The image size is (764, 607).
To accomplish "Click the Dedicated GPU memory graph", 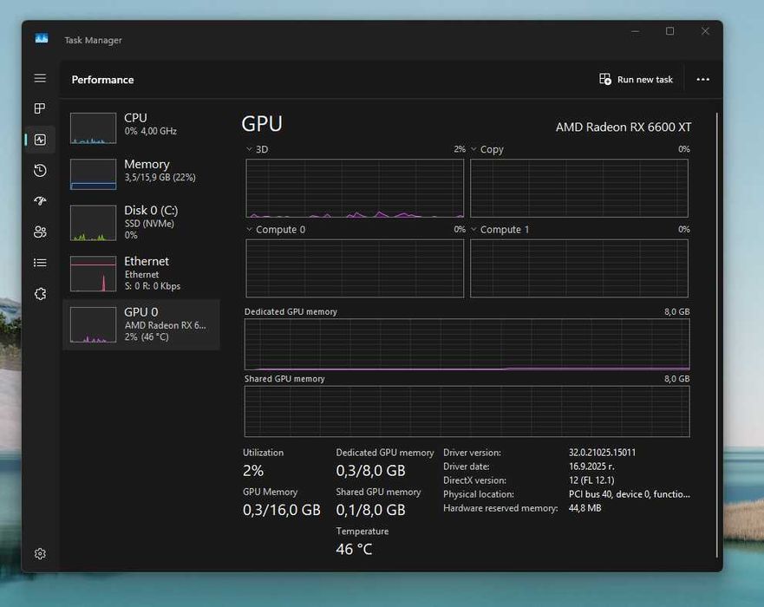I will pos(467,344).
